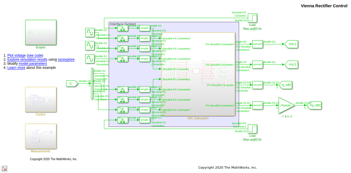Screen dimensions: 351x173
Task: Select single block in Simulink-PS Converter6 row
Action: pos(145,100)
